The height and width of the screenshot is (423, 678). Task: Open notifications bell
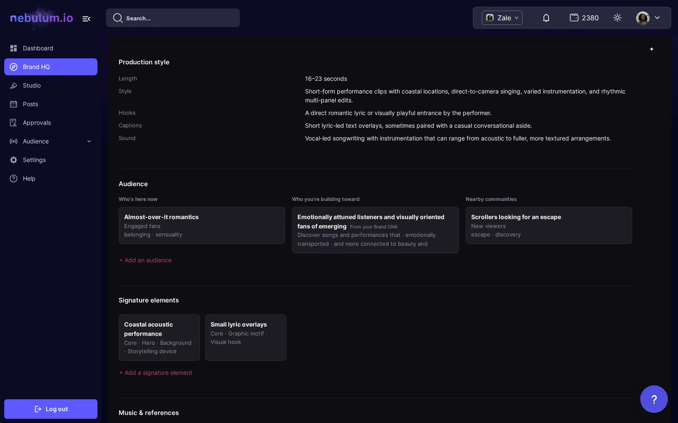(x=546, y=18)
